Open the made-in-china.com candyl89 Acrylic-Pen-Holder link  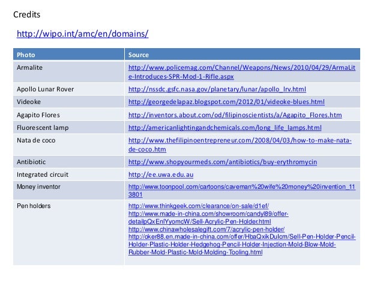[x=208, y=218]
